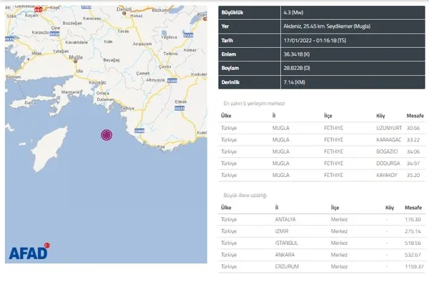Click the ANTALYA row in big cities table
The width and height of the screenshot is (429, 292).
(x=322, y=220)
